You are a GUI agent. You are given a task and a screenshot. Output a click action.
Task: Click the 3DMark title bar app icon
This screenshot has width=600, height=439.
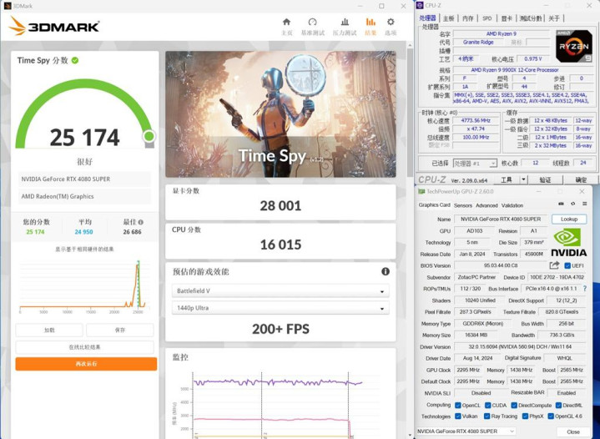8,6
